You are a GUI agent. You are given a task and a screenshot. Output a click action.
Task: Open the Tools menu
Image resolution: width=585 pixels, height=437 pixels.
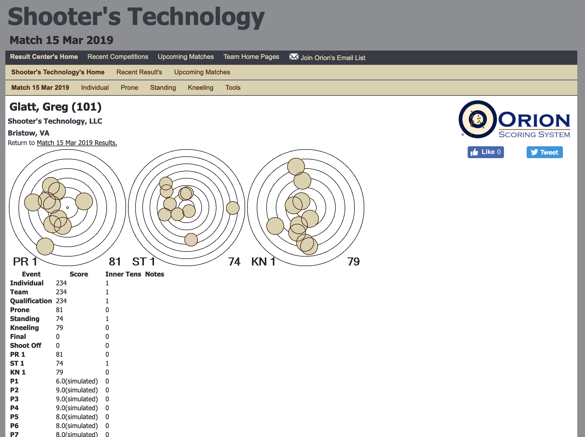coord(233,88)
